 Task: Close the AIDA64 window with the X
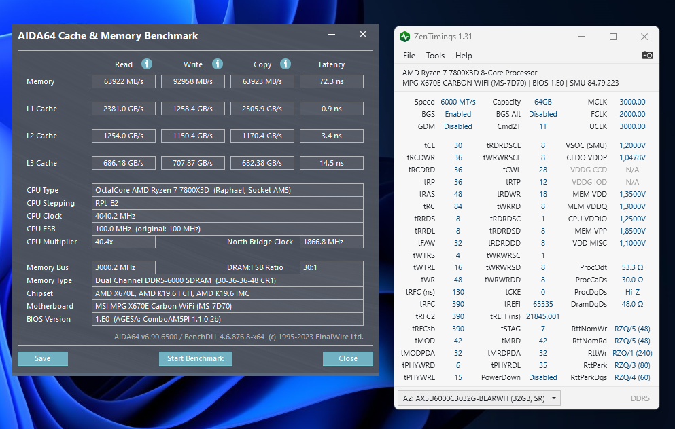click(x=363, y=35)
